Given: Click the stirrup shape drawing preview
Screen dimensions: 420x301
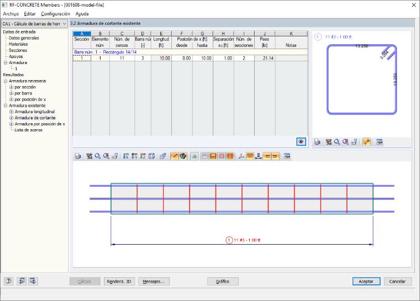Looking at the screenshot, I should (361, 80).
